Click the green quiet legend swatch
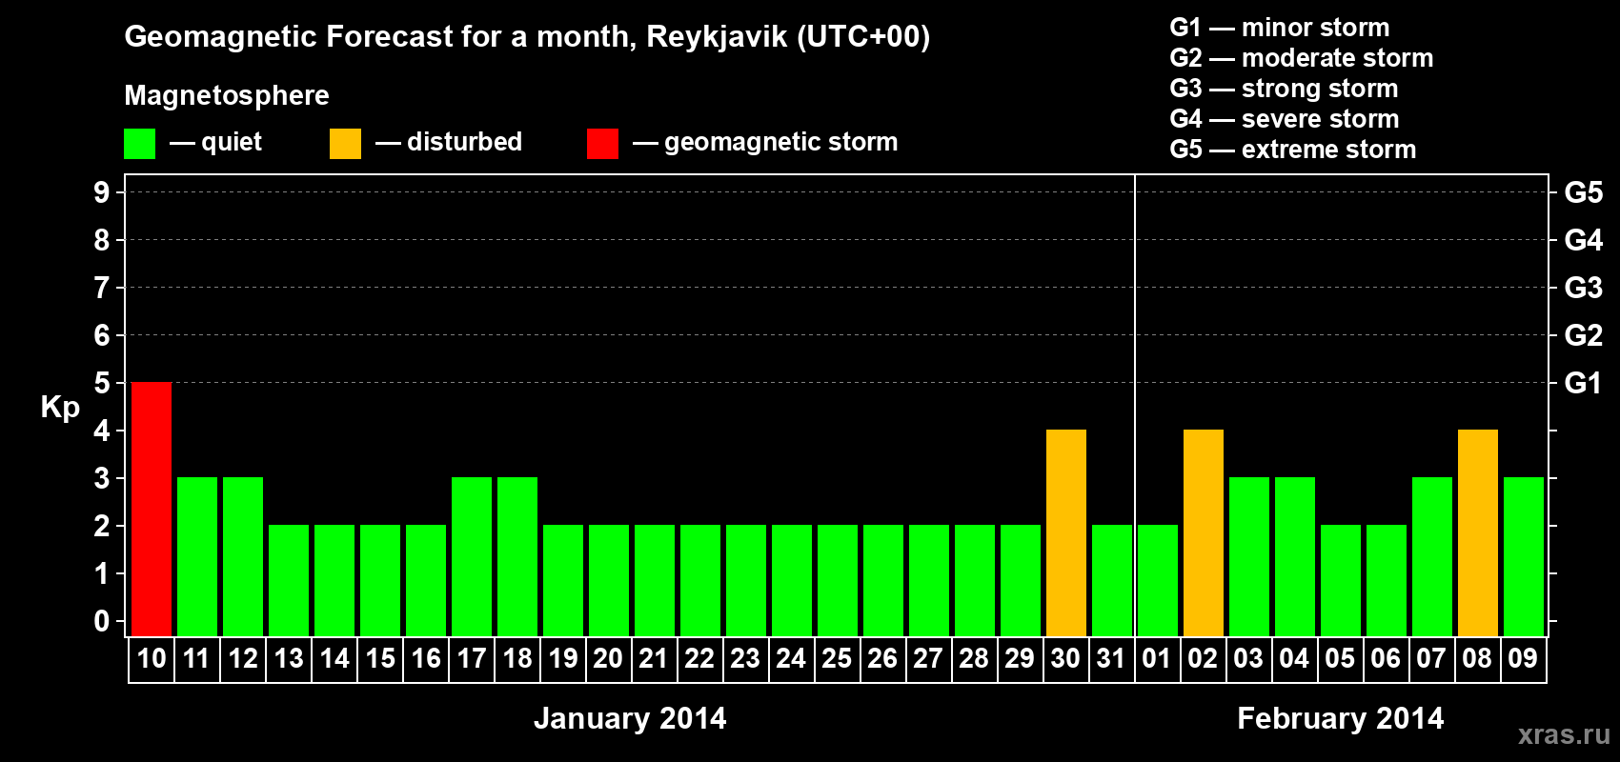1620x762 pixels. [x=139, y=144]
